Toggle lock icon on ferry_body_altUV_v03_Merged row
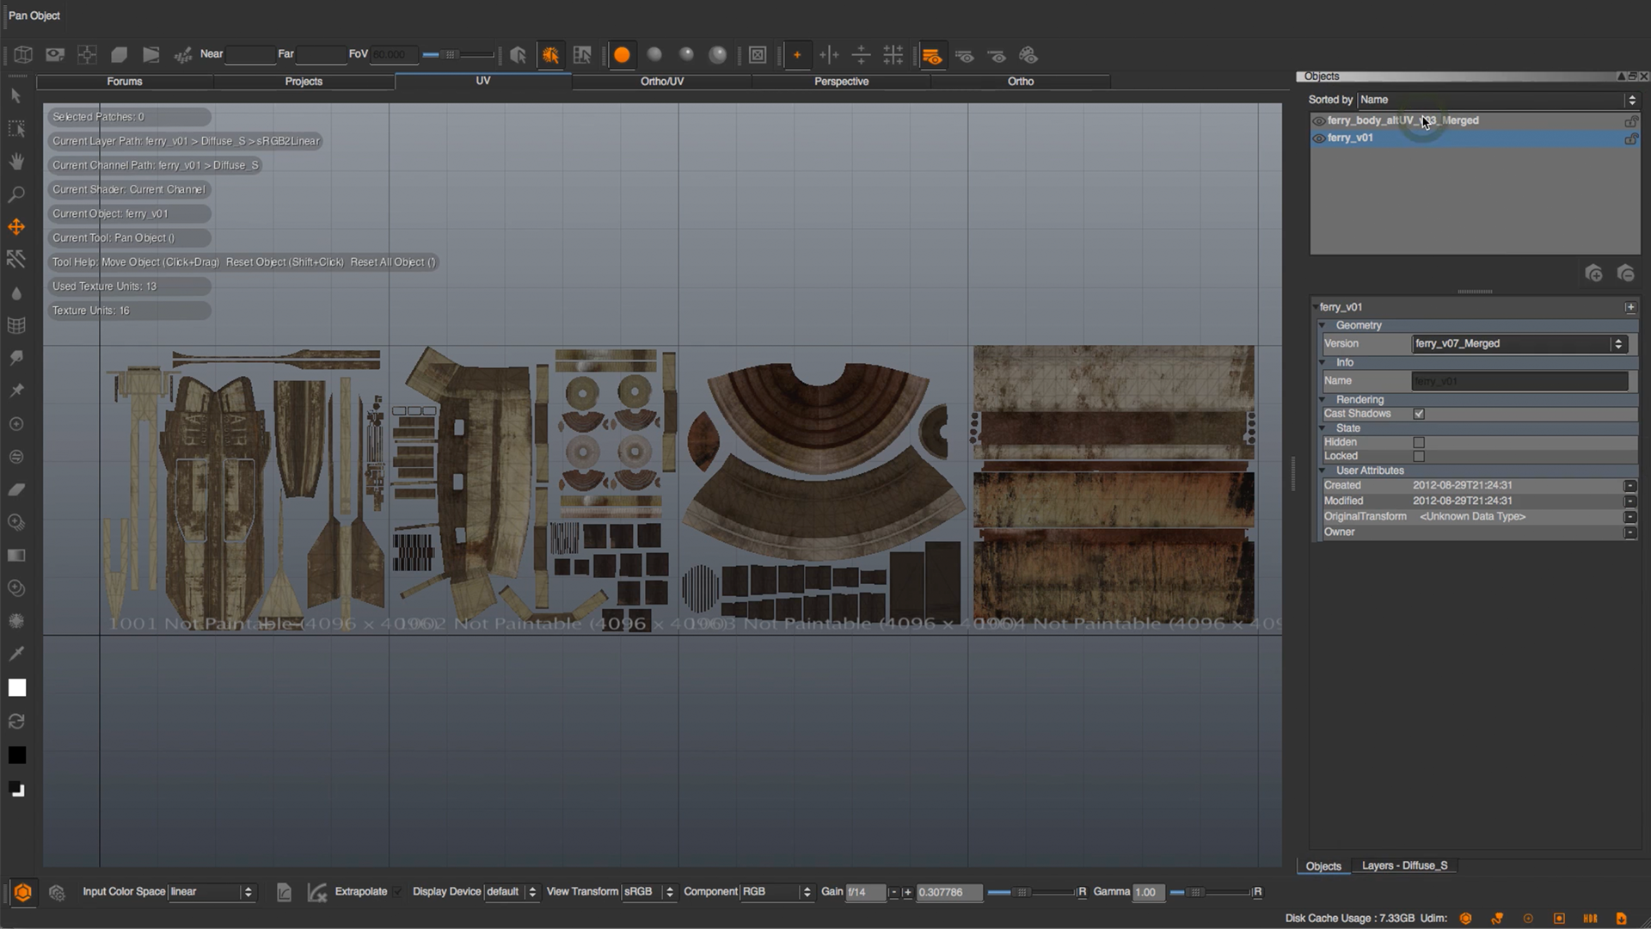1651x929 pixels. [1630, 121]
